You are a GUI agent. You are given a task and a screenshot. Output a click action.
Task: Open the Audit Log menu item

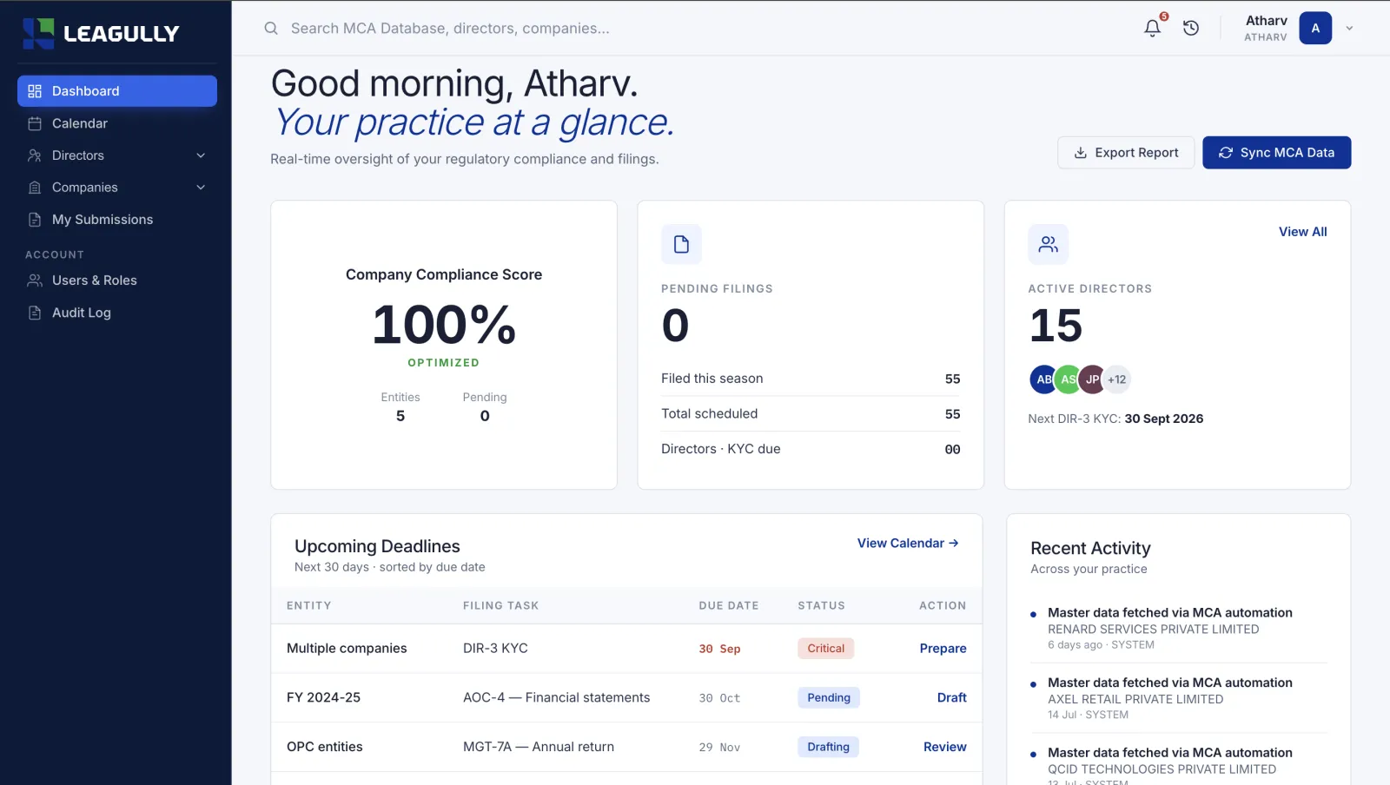click(x=117, y=313)
